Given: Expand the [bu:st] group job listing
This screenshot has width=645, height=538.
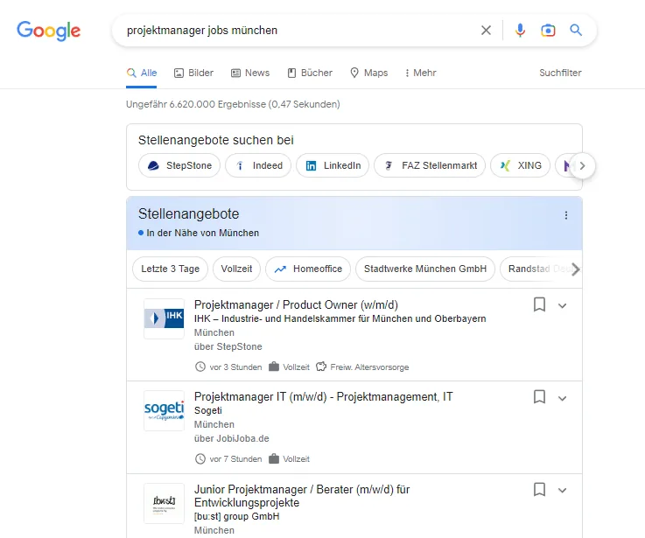Looking at the screenshot, I should pos(563,490).
